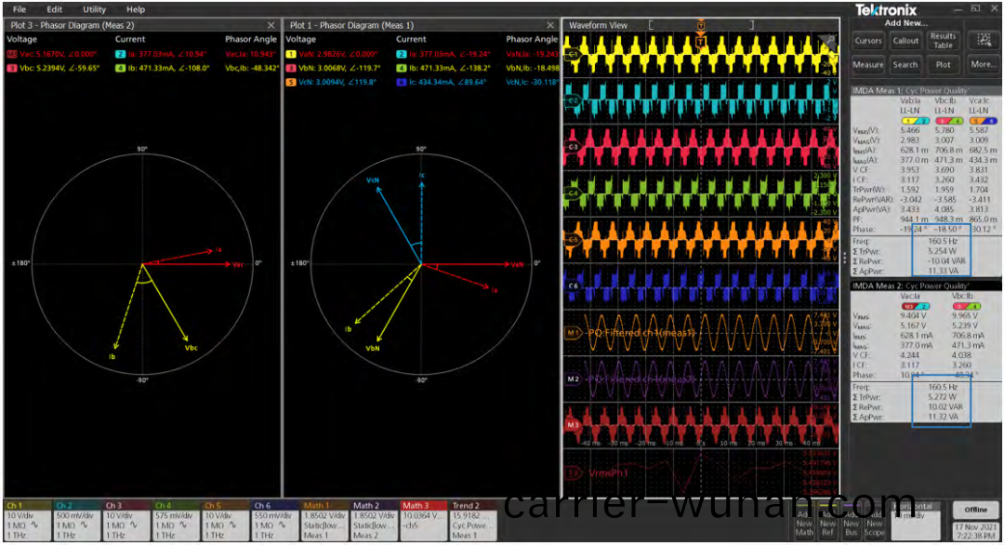Click the Trend 2 badge

(474, 521)
